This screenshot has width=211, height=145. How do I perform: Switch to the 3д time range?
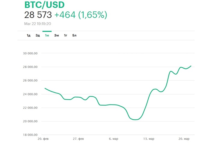point(38,36)
